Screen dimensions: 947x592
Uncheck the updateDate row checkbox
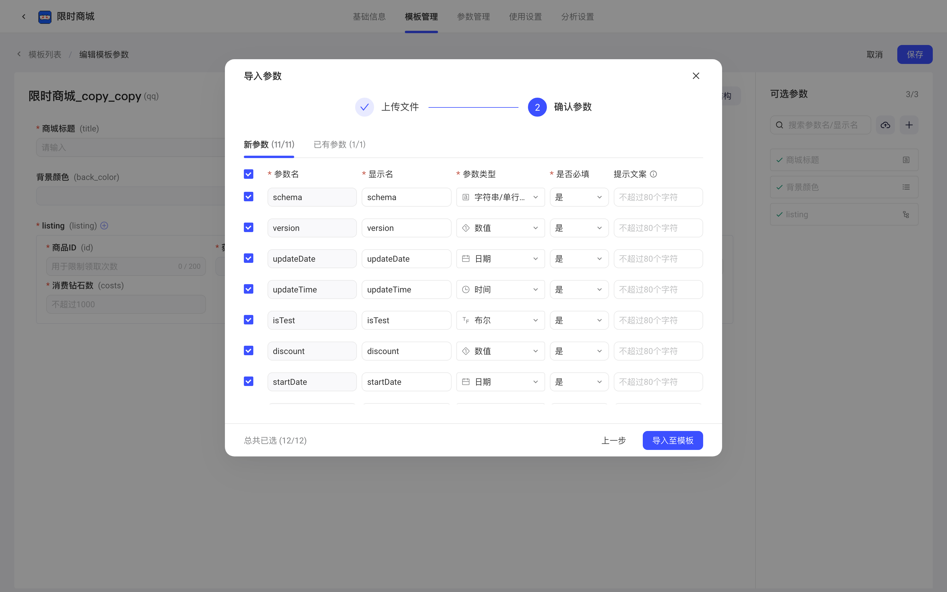(x=249, y=258)
